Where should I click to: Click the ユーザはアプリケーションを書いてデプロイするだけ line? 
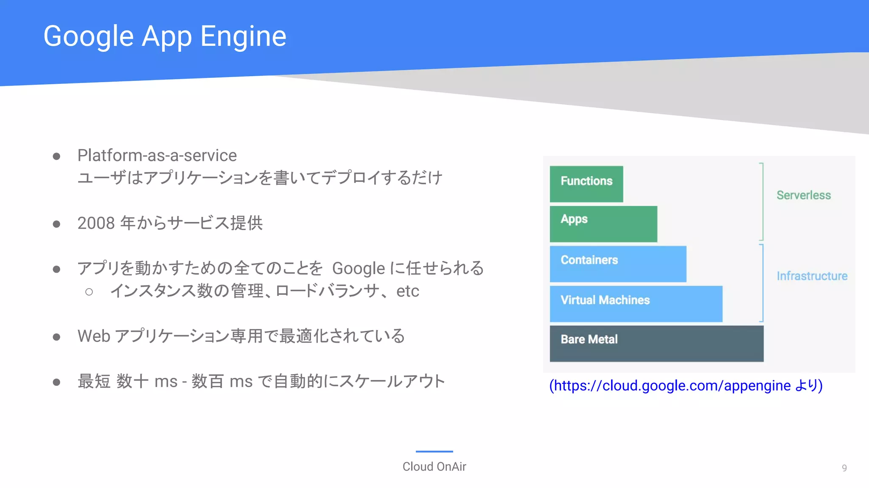260,177
